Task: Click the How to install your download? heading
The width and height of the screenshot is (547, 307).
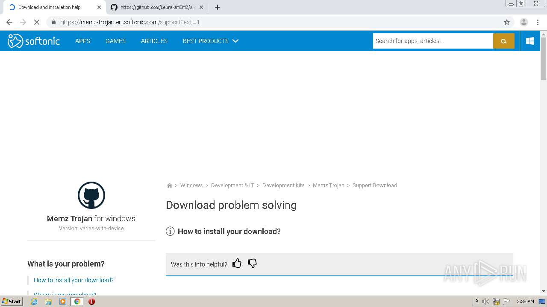Action: click(x=229, y=232)
